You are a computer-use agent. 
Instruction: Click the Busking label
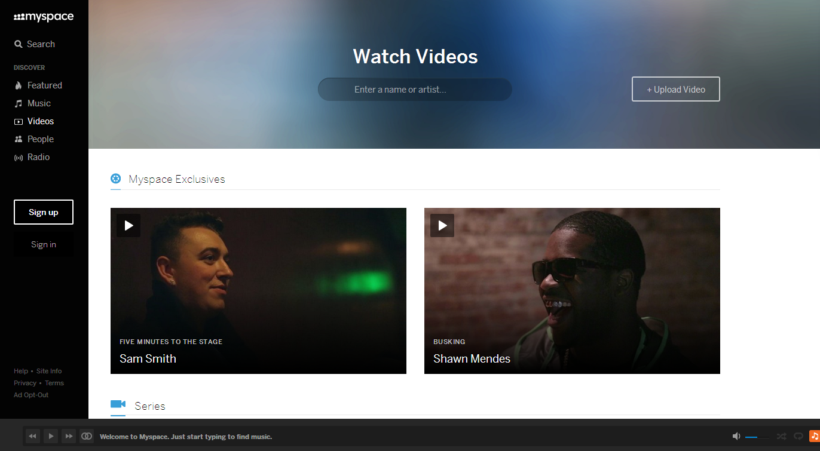(449, 342)
